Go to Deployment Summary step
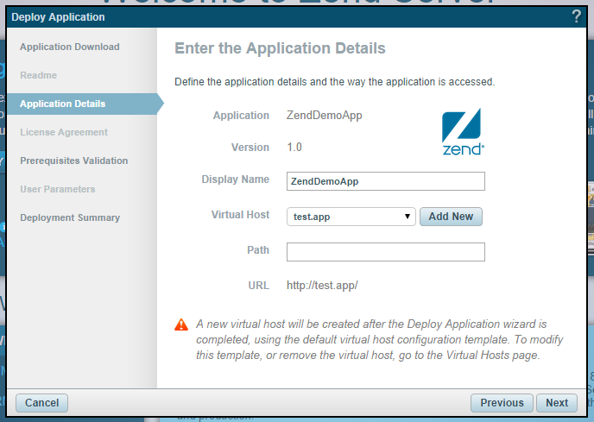This screenshot has width=594, height=422. click(x=70, y=217)
